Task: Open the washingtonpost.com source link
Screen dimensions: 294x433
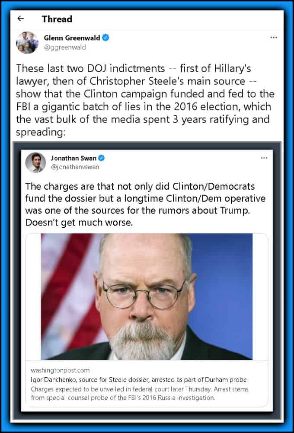Action: pos(60,370)
